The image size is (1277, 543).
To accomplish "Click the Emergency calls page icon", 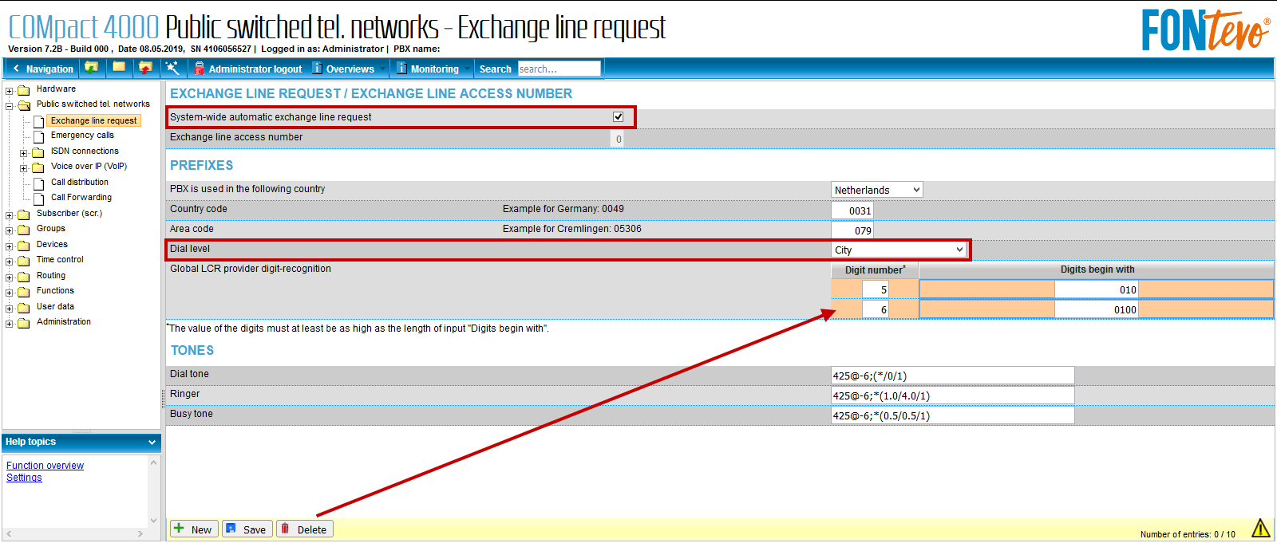I will [38, 136].
